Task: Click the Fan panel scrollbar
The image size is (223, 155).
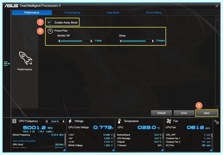Action: (x=212, y=135)
